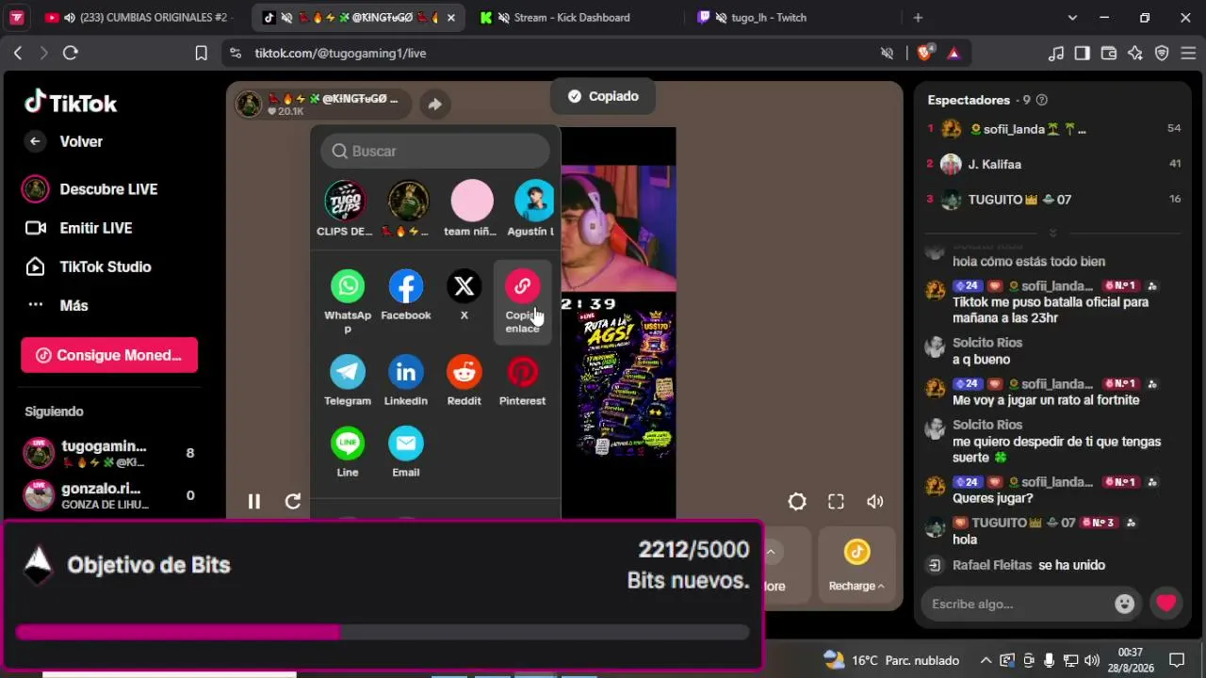1206x678 pixels.
Task: Open Emitir LIVE in the sidebar
Action: [78, 228]
